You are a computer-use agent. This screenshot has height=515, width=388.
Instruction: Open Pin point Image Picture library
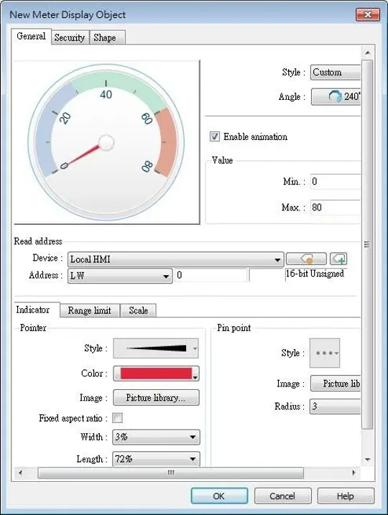click(336, 384)
